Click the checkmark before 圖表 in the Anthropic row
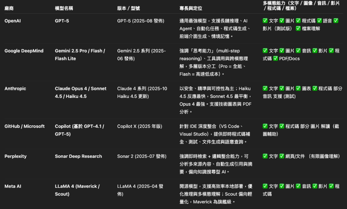Screen dimensions: 347x209 [298, 89]
